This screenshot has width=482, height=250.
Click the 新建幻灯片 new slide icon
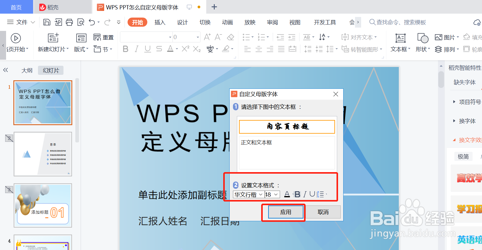(53, 38)
